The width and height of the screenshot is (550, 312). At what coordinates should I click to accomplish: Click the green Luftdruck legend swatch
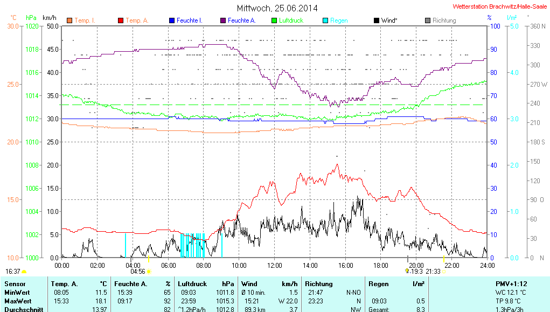pyautogui.click(x=274, y=20)
